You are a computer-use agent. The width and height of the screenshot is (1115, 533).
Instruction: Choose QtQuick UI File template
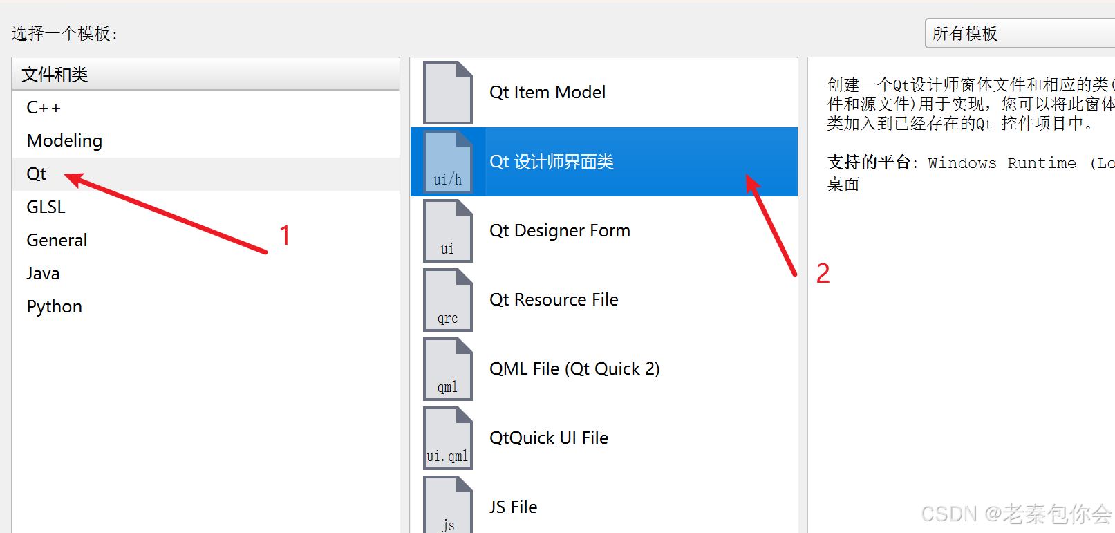604,438
